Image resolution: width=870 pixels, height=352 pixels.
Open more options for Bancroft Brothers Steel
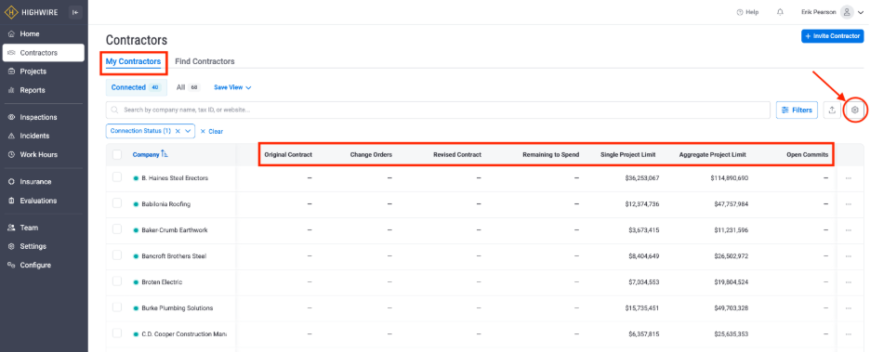tap(849, 256)
